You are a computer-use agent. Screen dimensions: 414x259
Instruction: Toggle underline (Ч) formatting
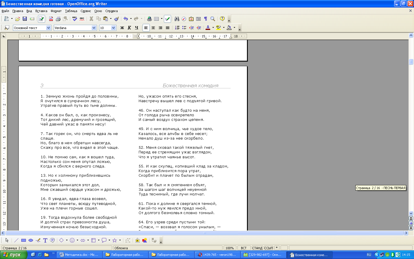click(137, 28)
